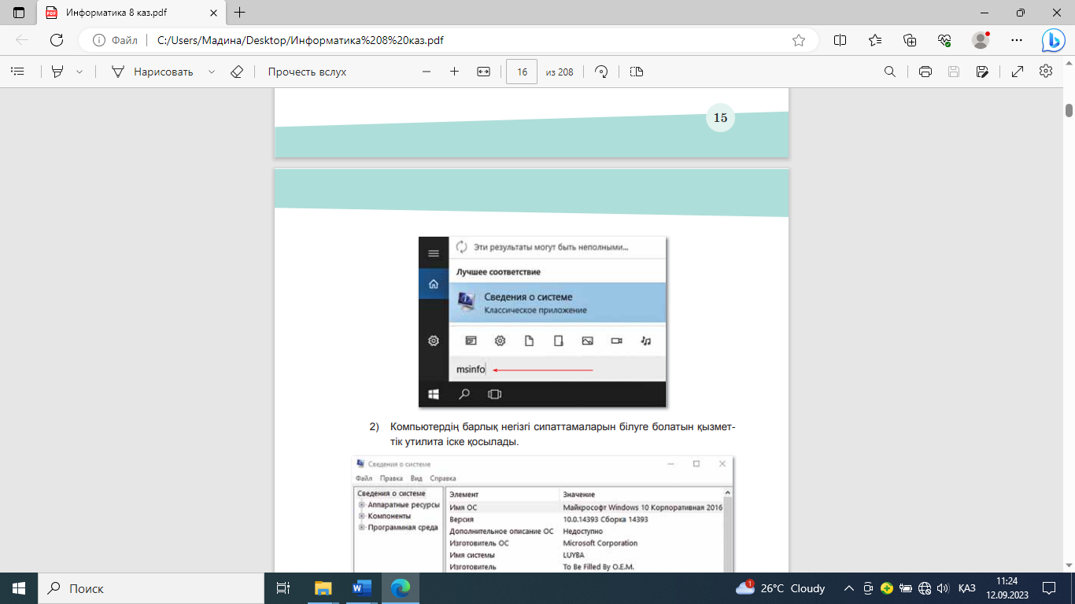1075x604 pixels.
Task: Add this page to favorites with star
Action: click(x=799, y=40)
